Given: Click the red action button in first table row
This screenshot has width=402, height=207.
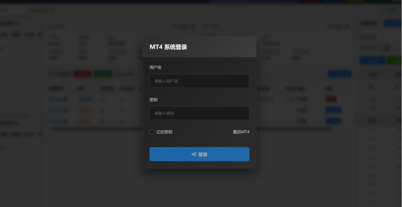Looking at the screenshot, I should [x=331, y=99].
